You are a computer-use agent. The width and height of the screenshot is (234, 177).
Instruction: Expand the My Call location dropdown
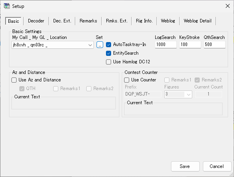click(x=90, y=45)
